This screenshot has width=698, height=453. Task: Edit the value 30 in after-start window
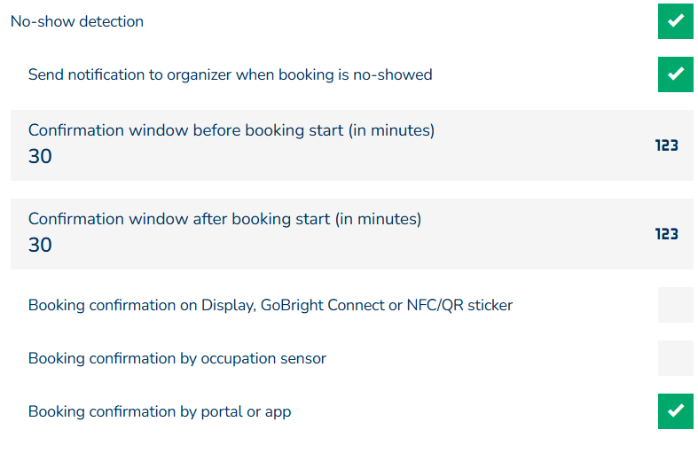[40, 246]
